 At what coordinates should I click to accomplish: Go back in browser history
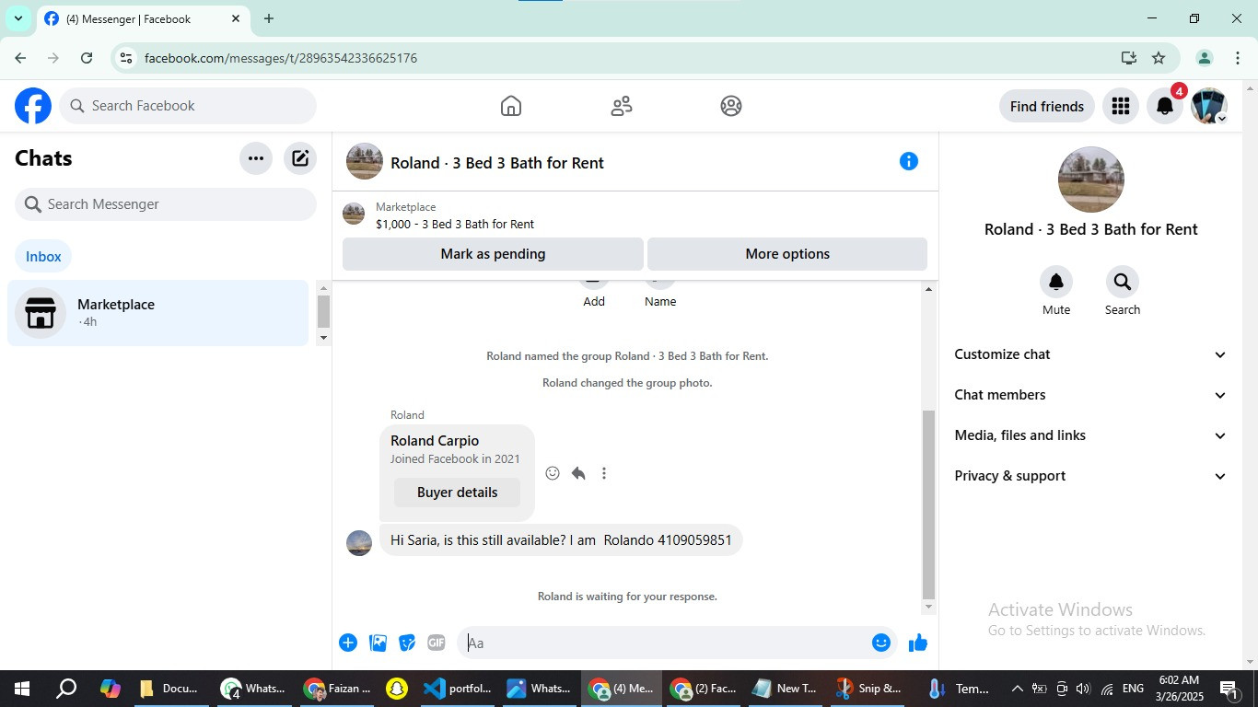[x=20, y=58]
